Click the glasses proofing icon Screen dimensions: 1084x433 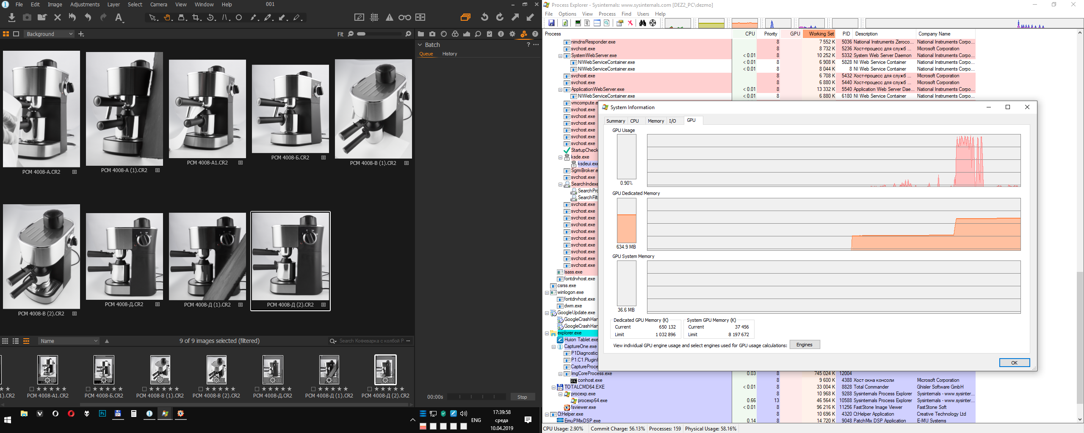[x=404, y=17]
